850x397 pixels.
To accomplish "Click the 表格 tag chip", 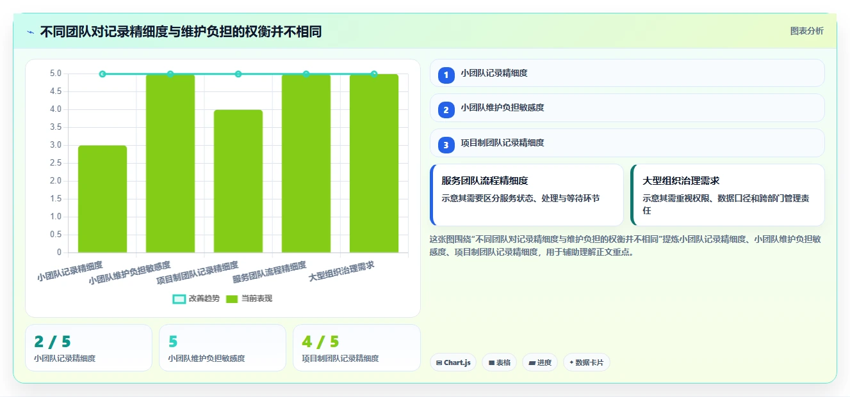I will [x=499, y=362].
